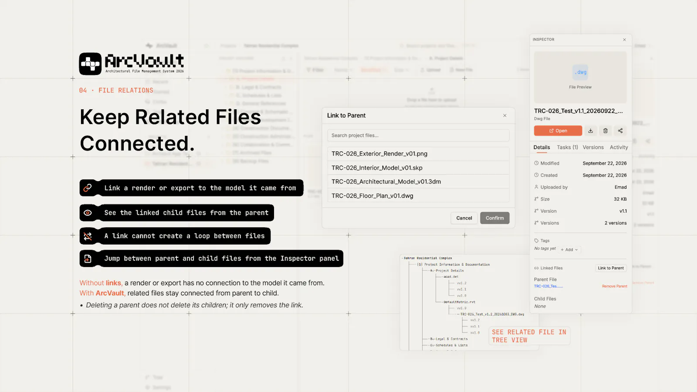Download the file from the Inspector
The height and width of the screenshot is (392, 697).
(591, 131)
